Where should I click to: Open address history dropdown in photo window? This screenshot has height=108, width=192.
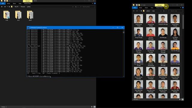click(x=73, y=7)
